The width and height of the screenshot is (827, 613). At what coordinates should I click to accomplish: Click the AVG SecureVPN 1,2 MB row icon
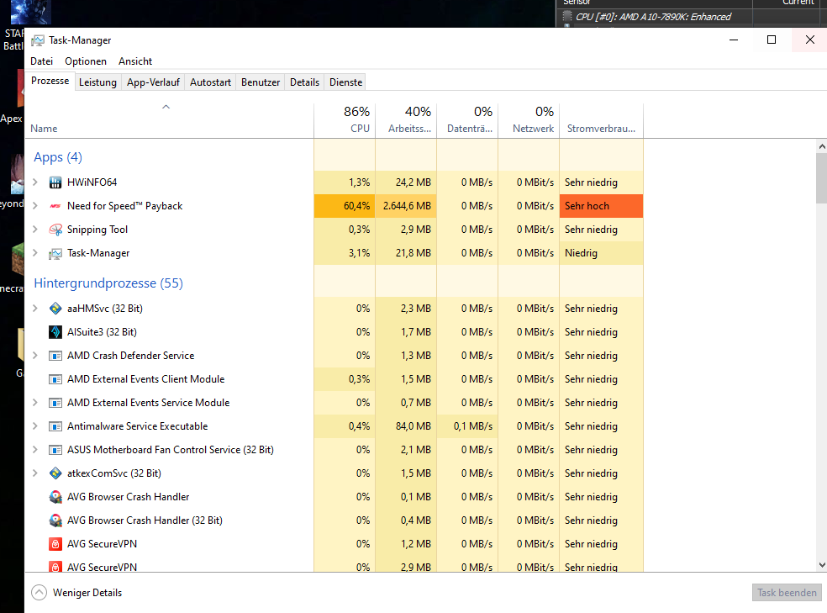[55, 544]
